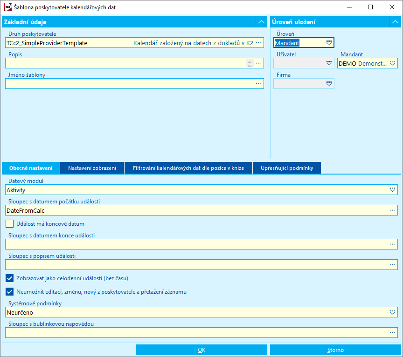Open the Uživatel dropdown
The width and height of the screenshot is (403, 357).
pos(329,63)
